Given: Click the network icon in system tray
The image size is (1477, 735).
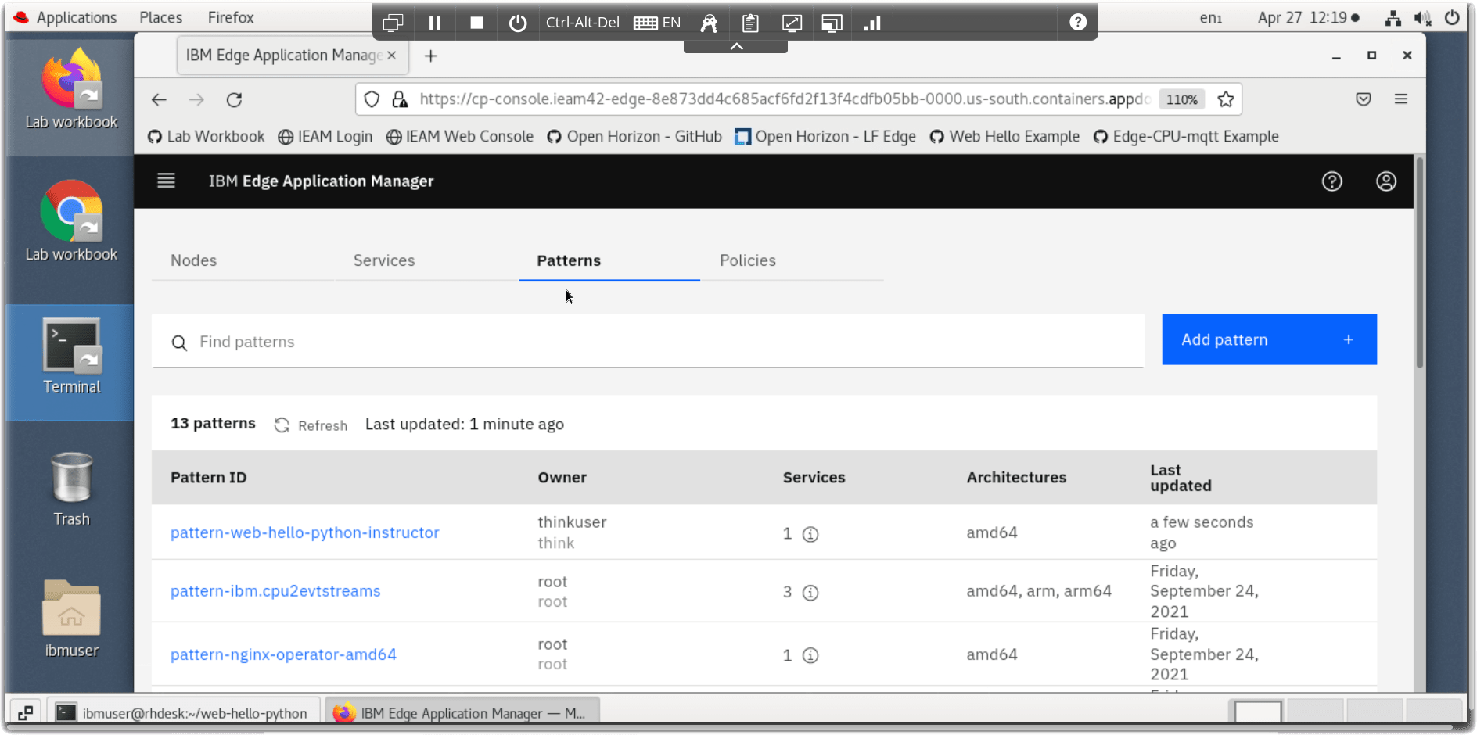Looking at the screenshot, I should 1393,18.
